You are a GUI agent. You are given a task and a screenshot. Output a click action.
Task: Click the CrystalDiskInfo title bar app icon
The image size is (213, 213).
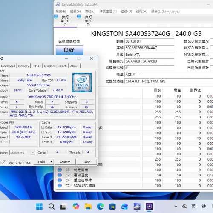58,4
